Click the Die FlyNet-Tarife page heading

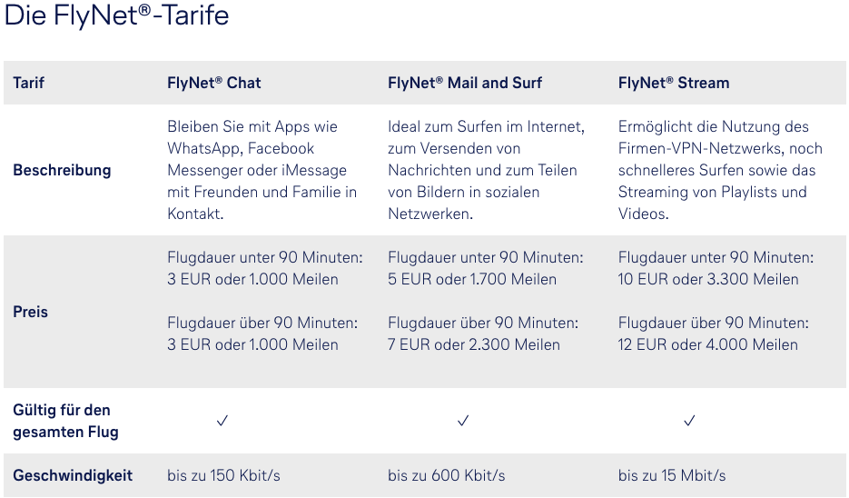pyautogui.click(x=117, y=15)
